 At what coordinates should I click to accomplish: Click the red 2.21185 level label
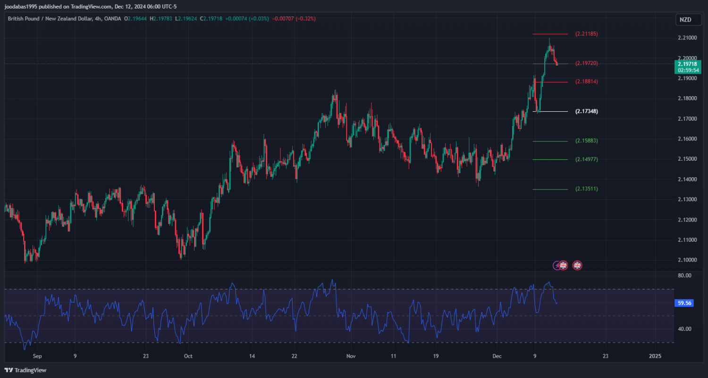(x=586, y=34)
